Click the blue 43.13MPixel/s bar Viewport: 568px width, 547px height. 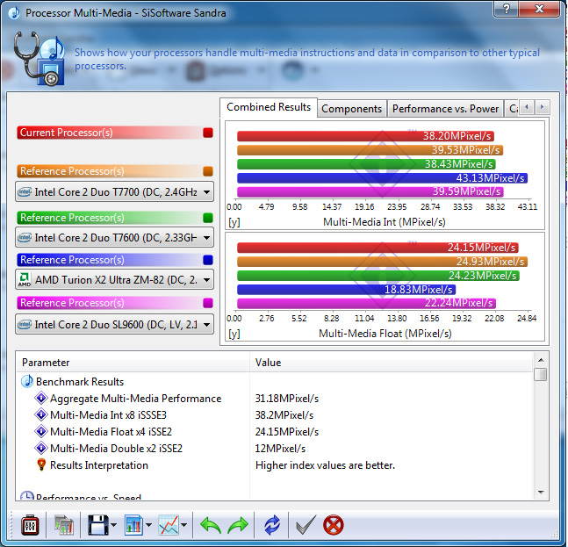pyautogui.click(x=382, y=178)
